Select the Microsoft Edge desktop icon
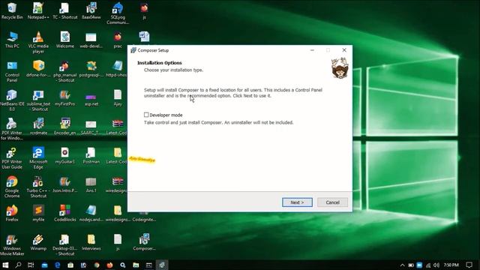Viewport: 480px width, 270px height. 38,158
